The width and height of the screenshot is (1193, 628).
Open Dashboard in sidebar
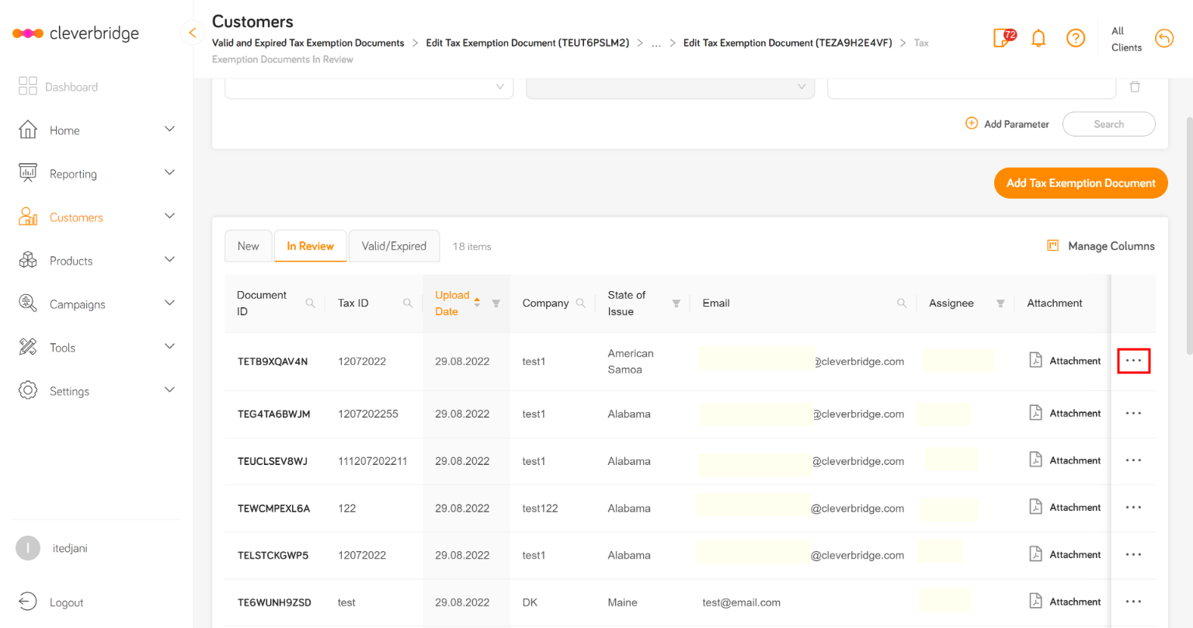pyautogui.click(x=71, y=87)
